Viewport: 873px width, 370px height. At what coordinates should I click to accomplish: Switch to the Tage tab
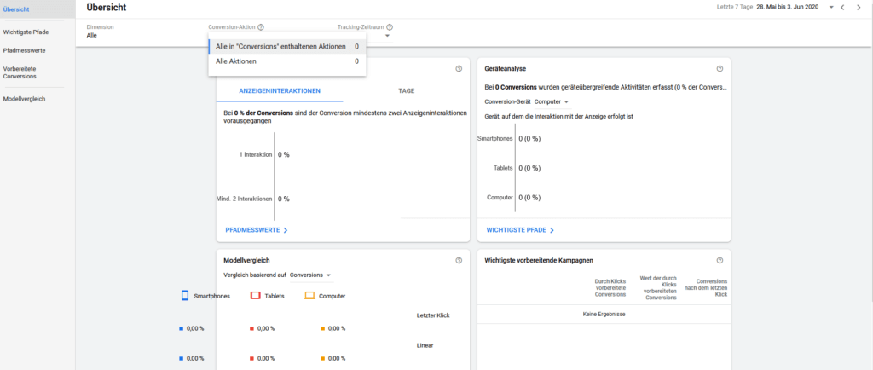[406, 90]
